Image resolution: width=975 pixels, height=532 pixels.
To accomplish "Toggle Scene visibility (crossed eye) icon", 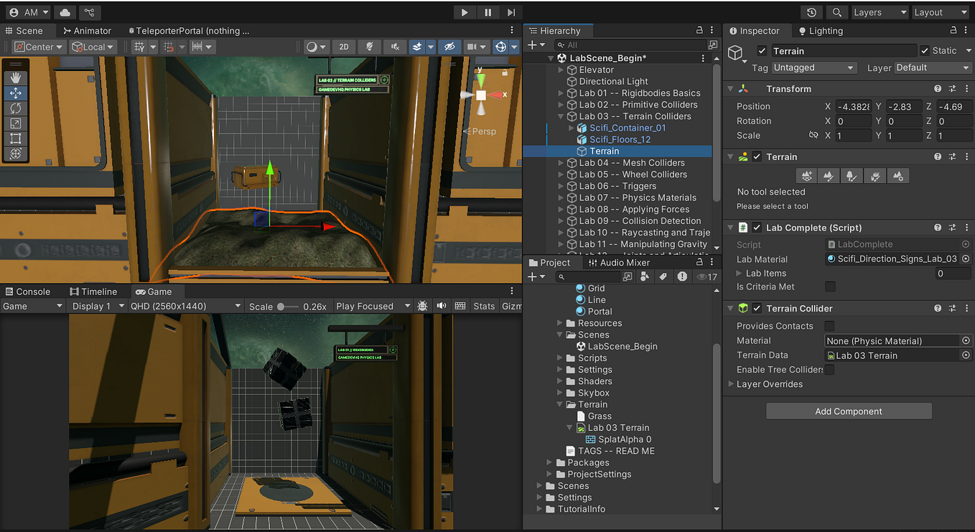I will pyautogui.click(x=449, y=45).
